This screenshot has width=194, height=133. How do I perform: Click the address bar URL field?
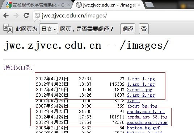114,16
